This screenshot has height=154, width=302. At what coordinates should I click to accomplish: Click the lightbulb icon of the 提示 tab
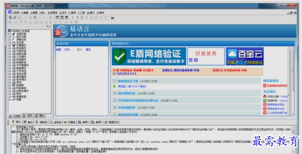tap(13, 122)
